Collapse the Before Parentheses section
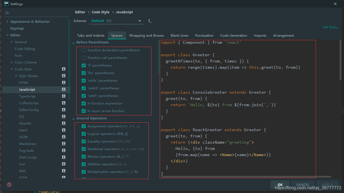 (x=73, y=43)
